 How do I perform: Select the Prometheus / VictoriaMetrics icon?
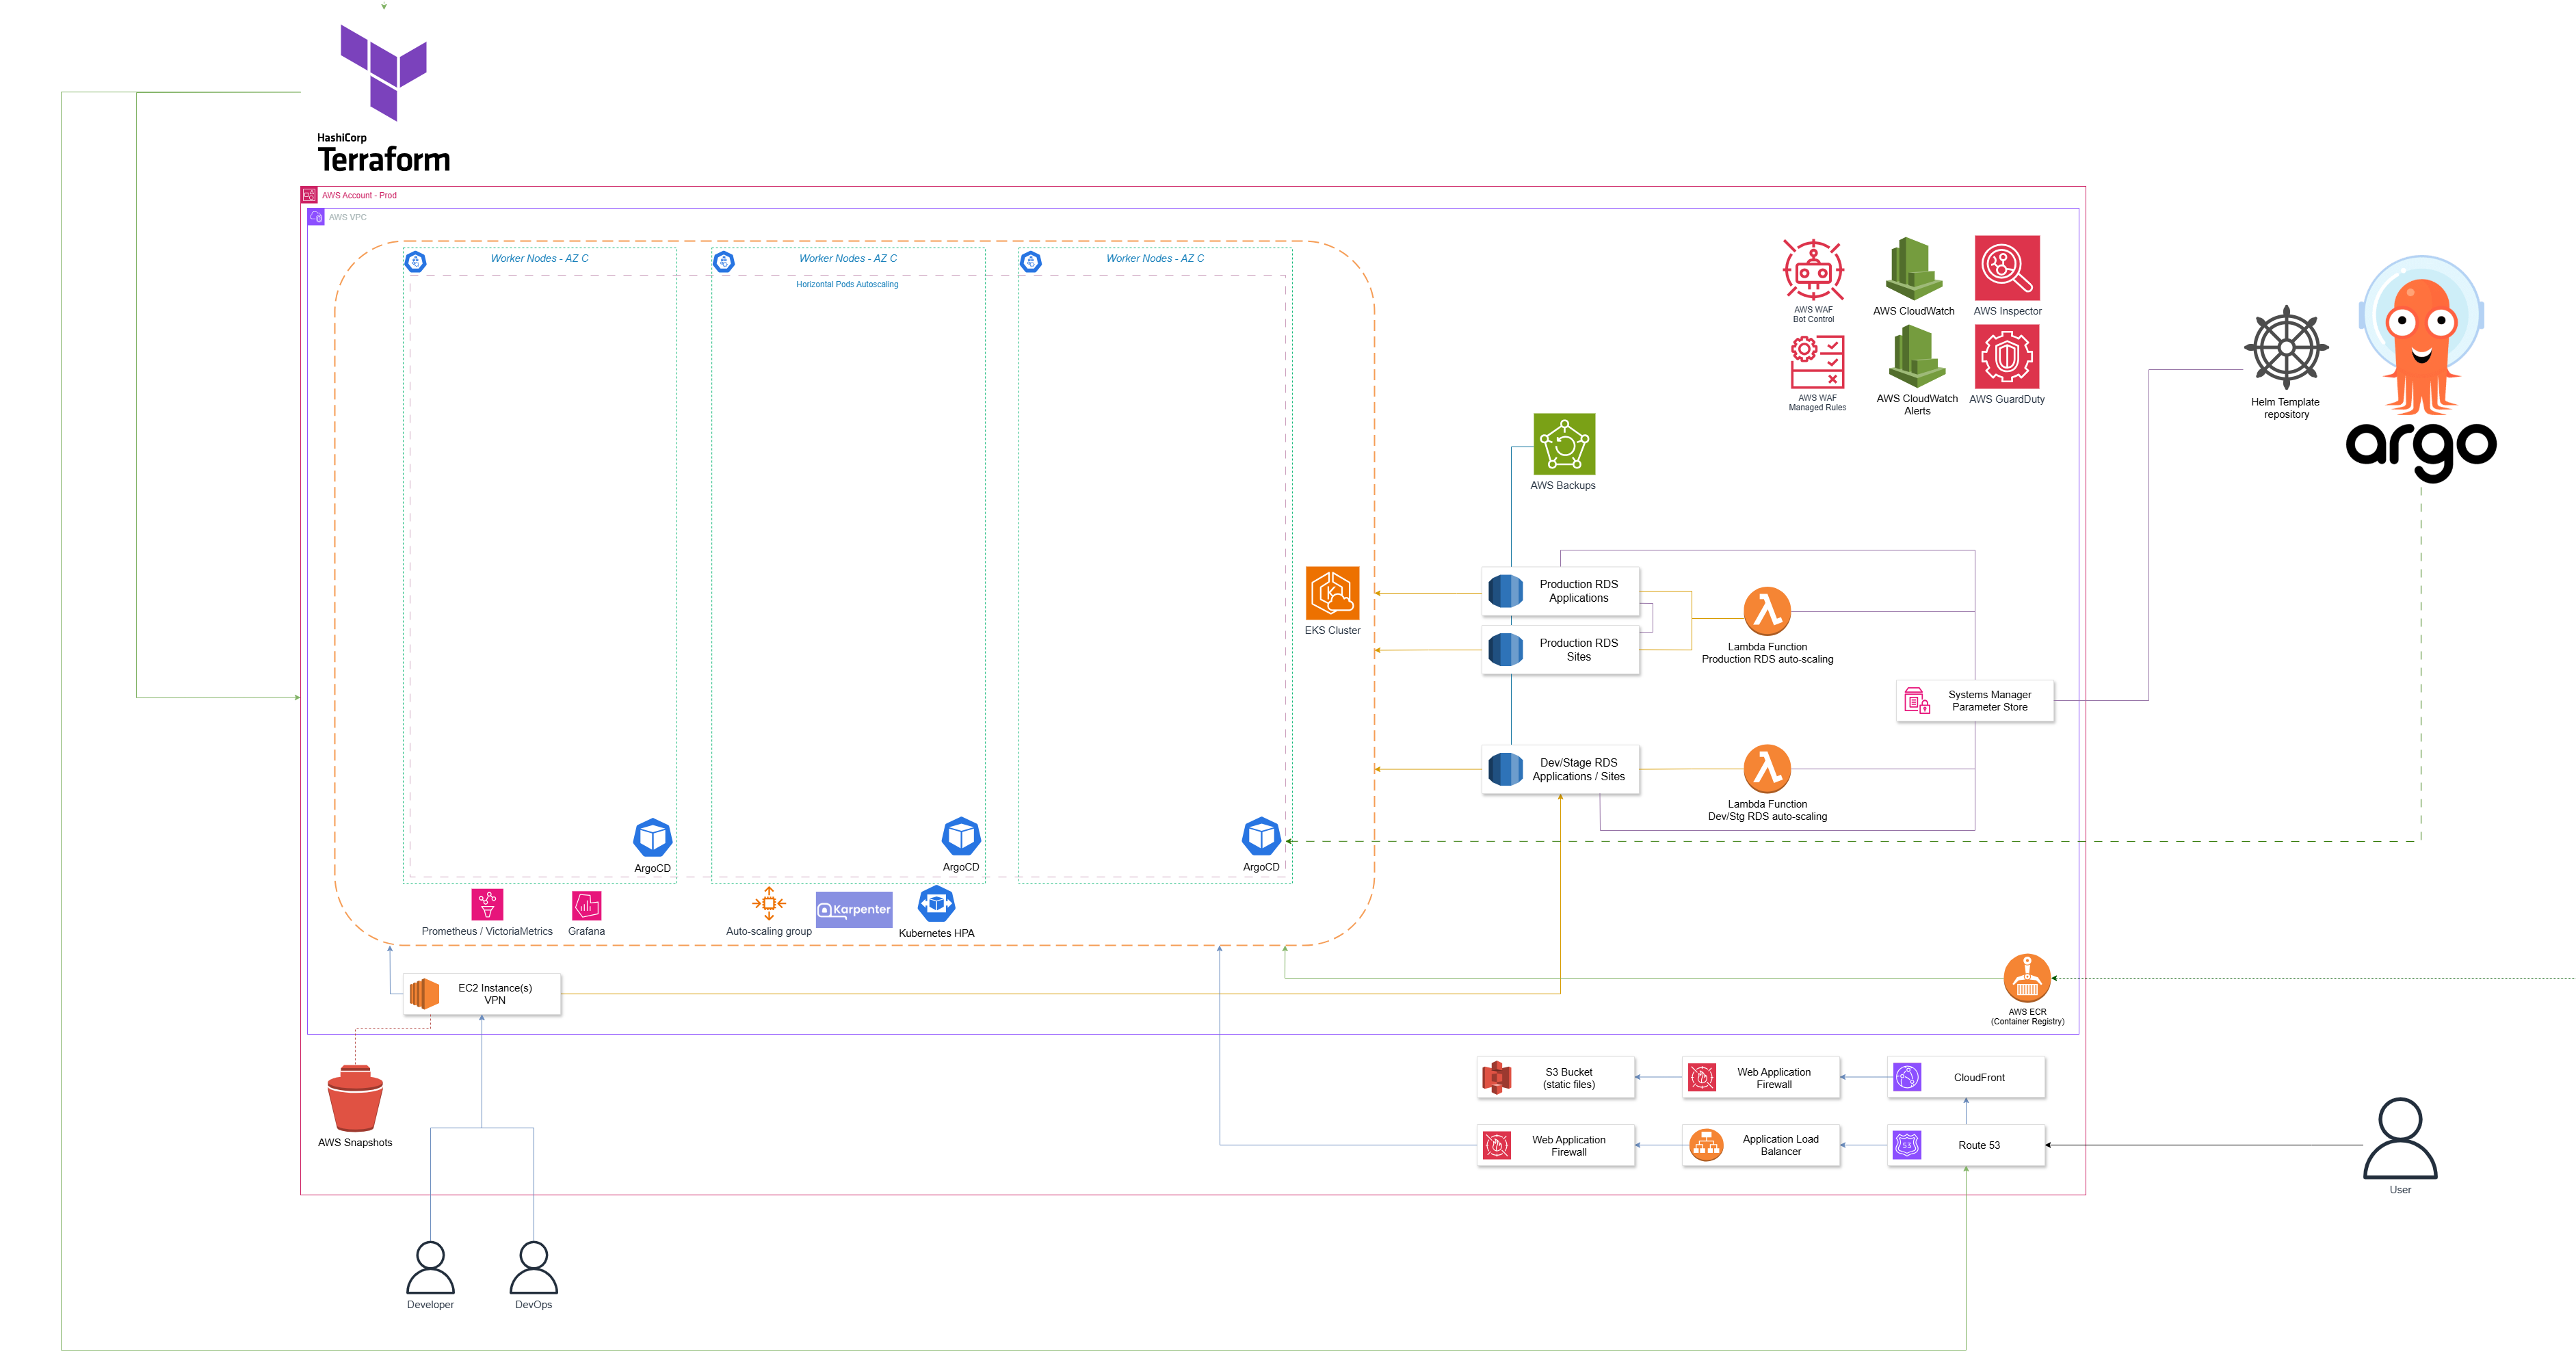(x=487, y=905)
